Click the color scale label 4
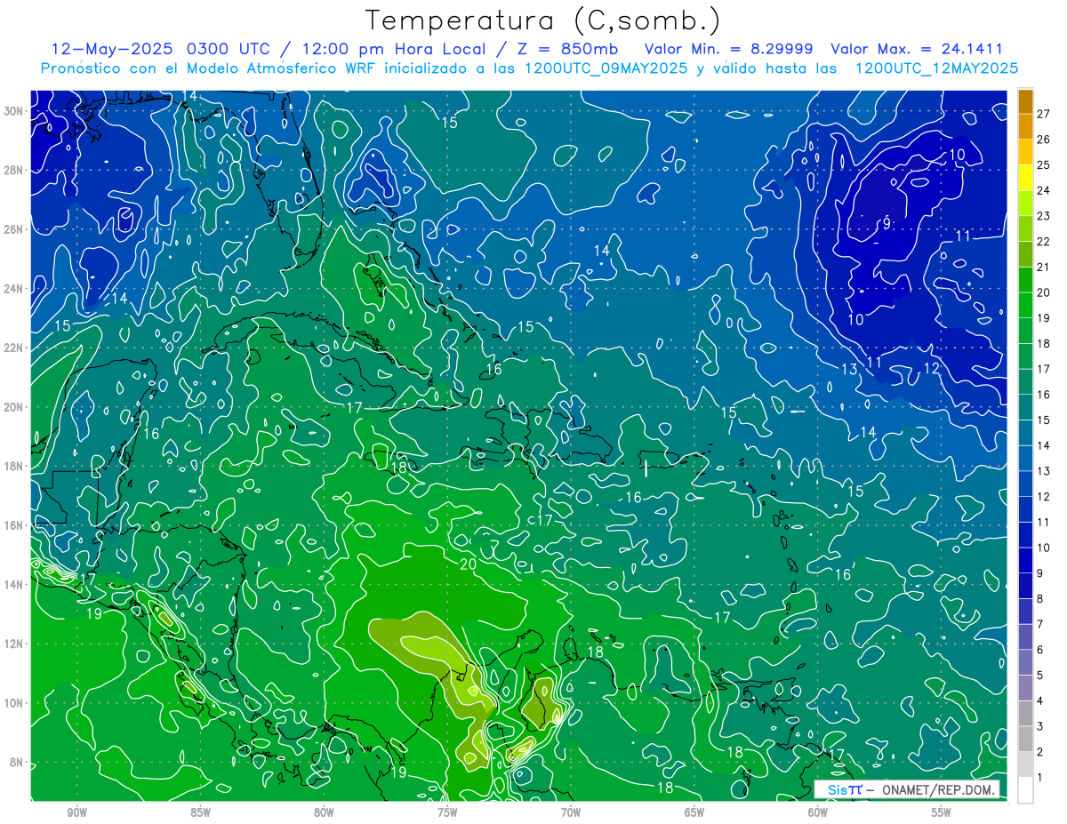Viewport: 1067px width, 824px height. [x=1040, y=701]
